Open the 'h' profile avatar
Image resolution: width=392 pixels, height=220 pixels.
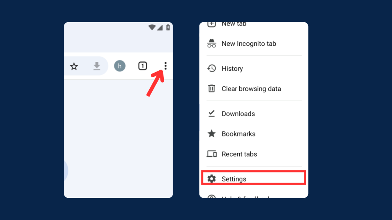[120, 66]
